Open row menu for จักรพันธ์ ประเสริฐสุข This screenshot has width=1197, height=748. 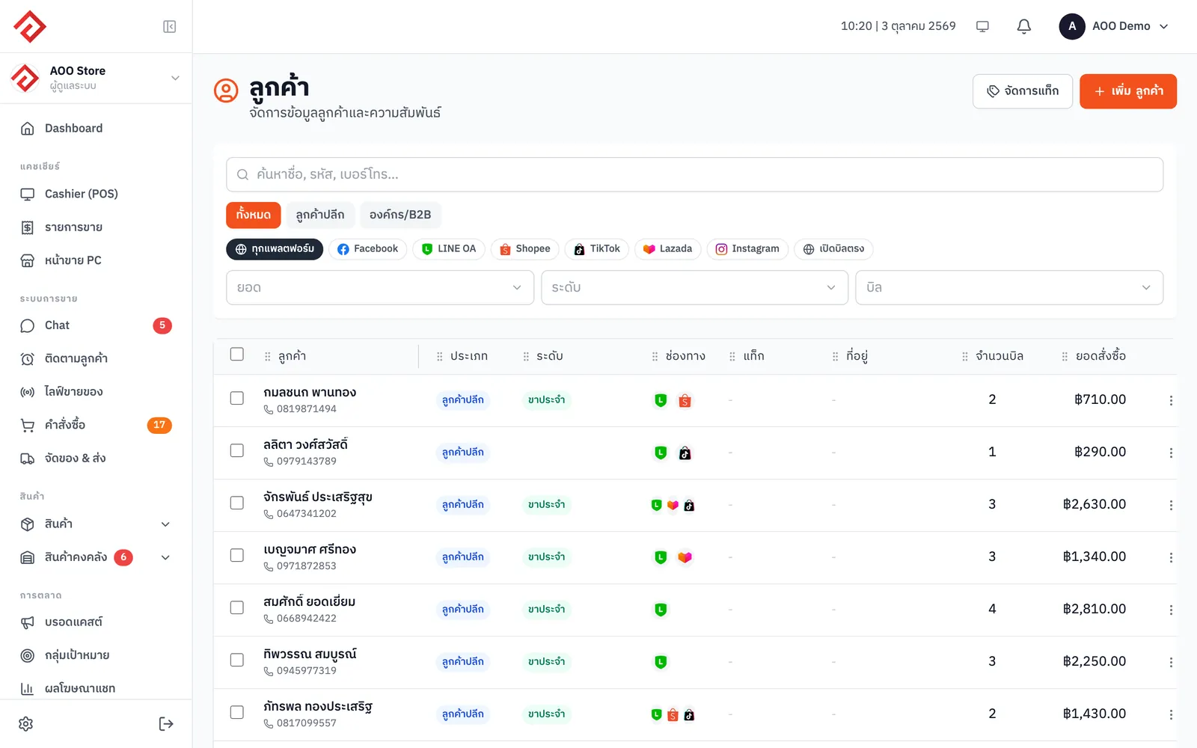[x=1171, y=506]
